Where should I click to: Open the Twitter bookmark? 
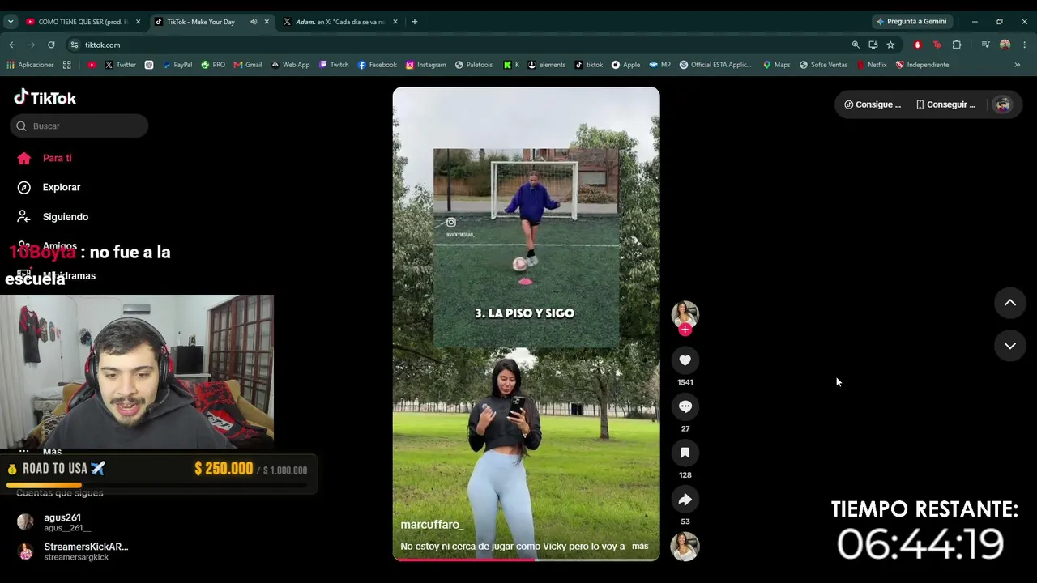120,65
